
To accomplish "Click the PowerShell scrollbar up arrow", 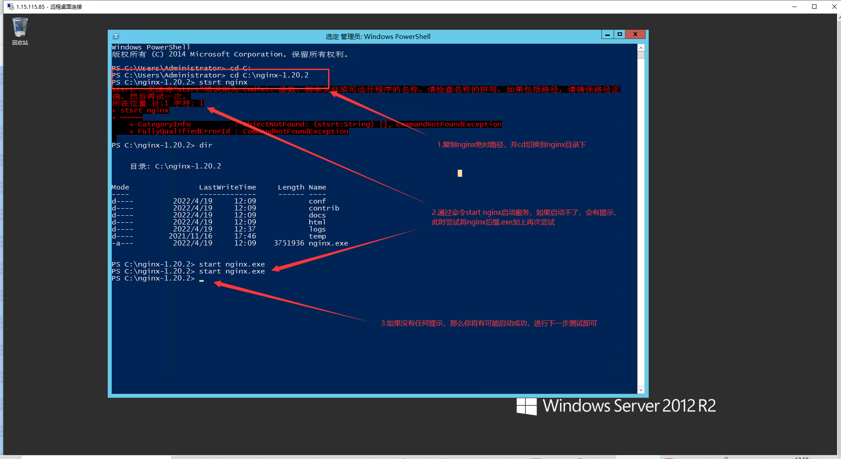I will pyautogui.click(x=641, y=48).
